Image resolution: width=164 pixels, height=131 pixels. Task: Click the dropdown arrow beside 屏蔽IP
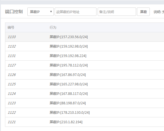pos(51,12)
